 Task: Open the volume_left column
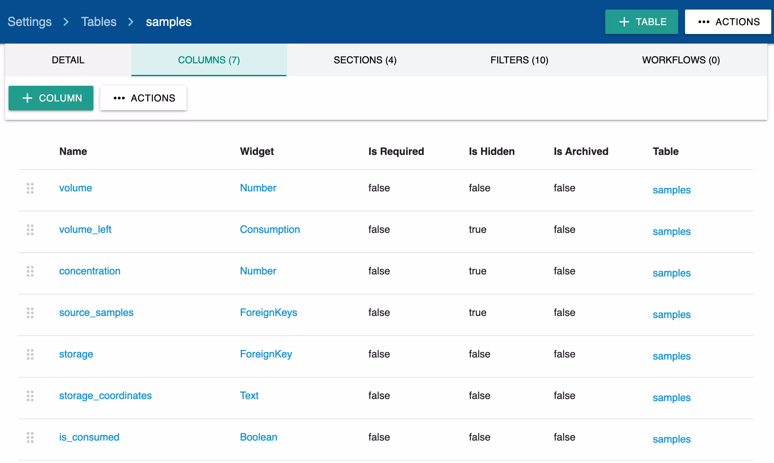pos(85,229)
